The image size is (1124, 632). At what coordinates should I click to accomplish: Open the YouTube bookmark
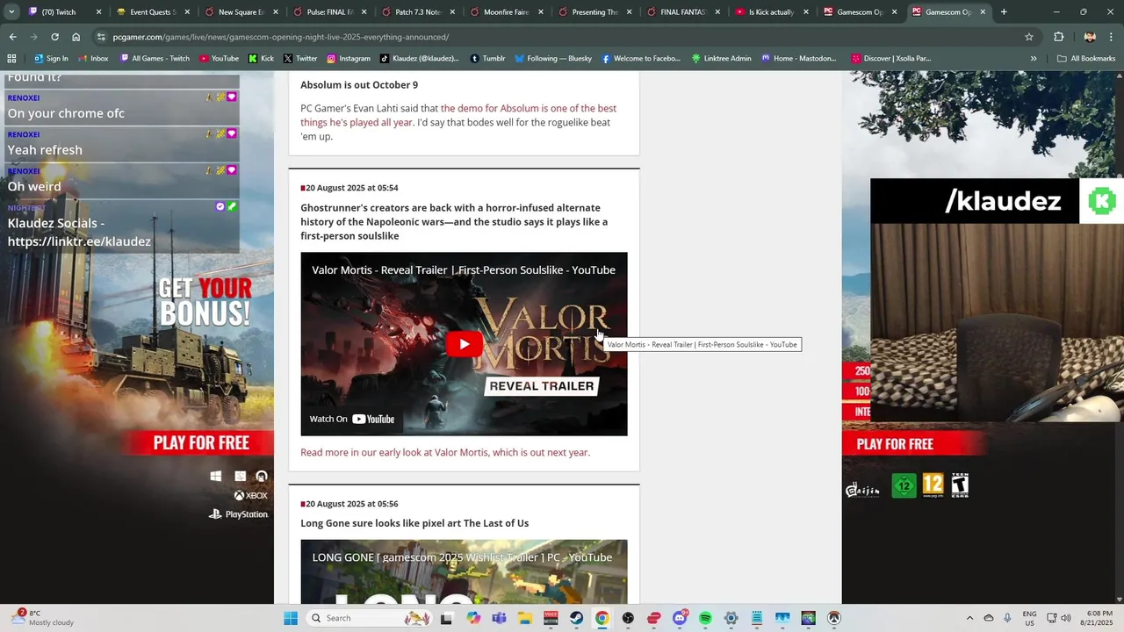coord(219,59)
